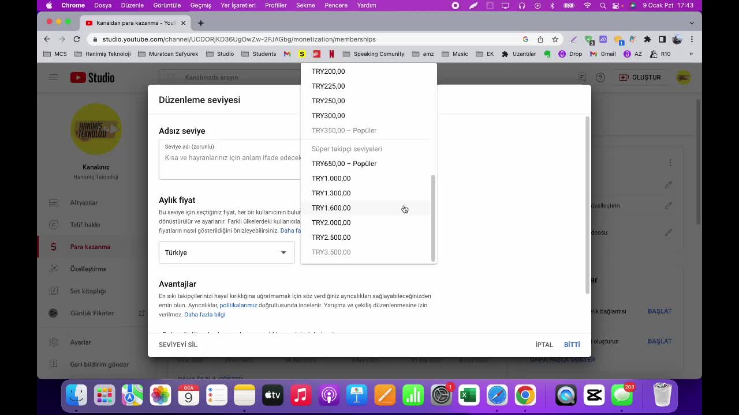Expand the tab search chevron in Chrome
Viewport: 739px width, 415px height.
point(692,23)
